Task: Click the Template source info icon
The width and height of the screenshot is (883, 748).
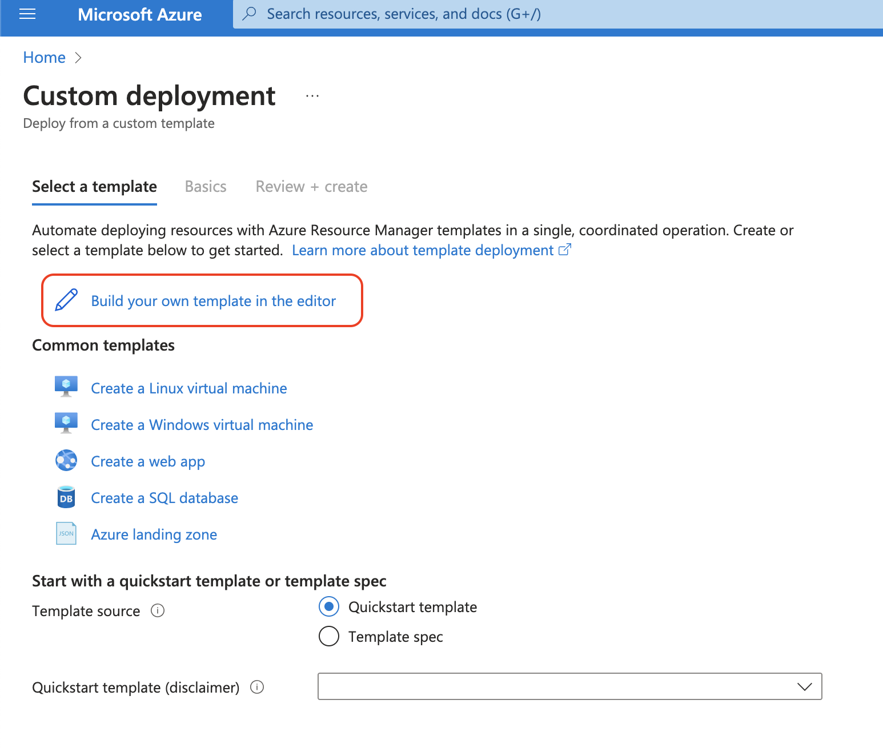Action: [158, 610]
